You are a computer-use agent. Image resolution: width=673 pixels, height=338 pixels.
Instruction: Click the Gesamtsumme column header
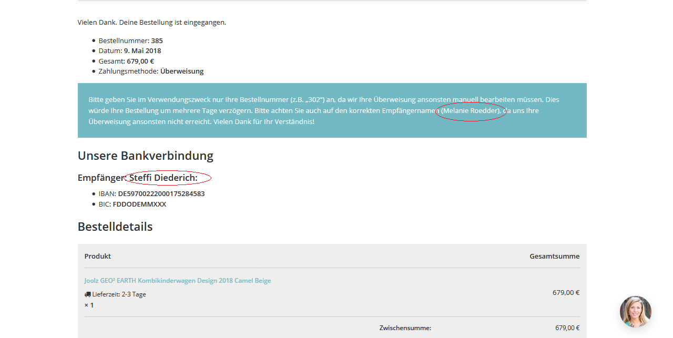coord(555,257)
